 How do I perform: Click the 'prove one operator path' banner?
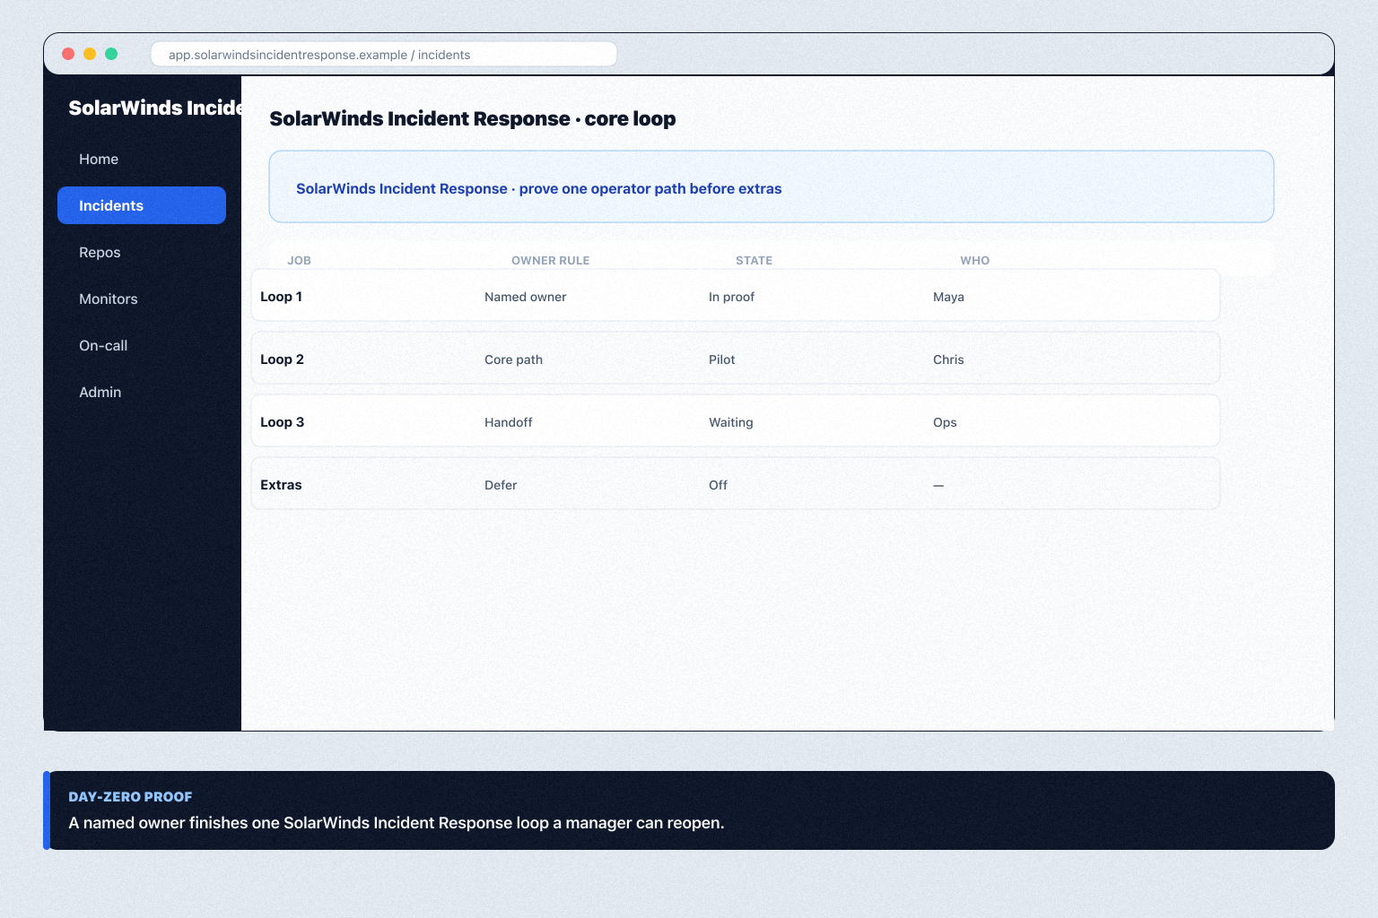[772, 186]
